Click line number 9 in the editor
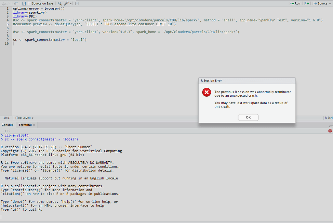The image size is (333, 223). pyautogui.click(x=7, y=39)
